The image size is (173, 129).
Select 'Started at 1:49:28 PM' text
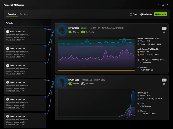(x=15, y=57)
